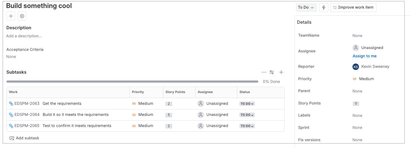Click Story Points value 2 for EDSPM-2065

click(169, 126)
